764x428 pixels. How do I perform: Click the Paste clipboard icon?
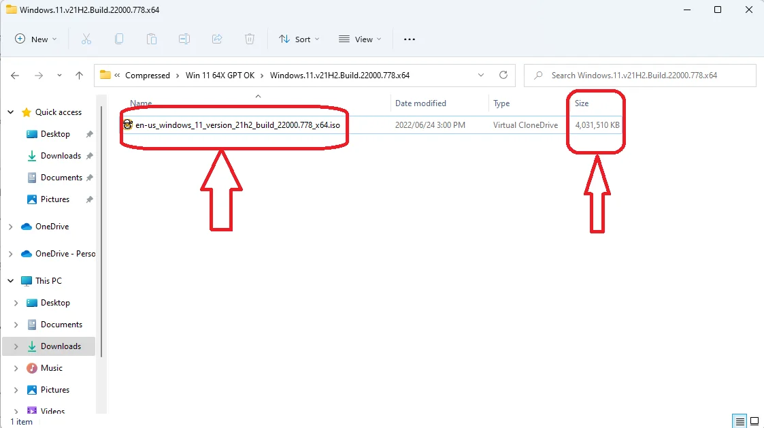pos(152,39)
